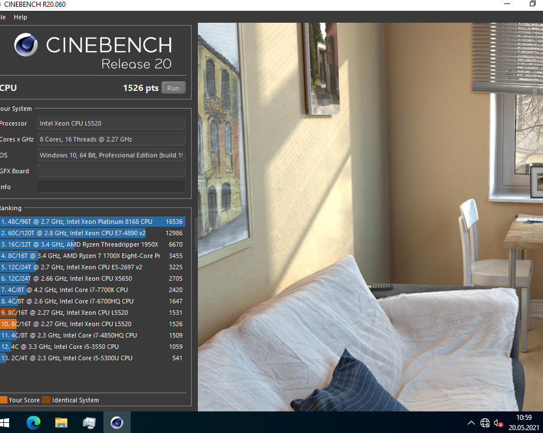This screenshot has height=433, width=543.
Task: Select ranking row Core i5-3550 CPU
Action: click(x=93, y=347)
